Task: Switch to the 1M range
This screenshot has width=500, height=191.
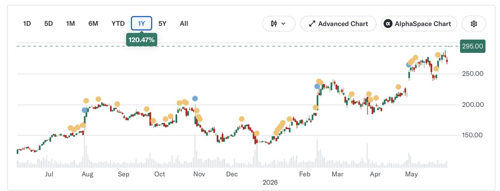Action: point(70,24)
